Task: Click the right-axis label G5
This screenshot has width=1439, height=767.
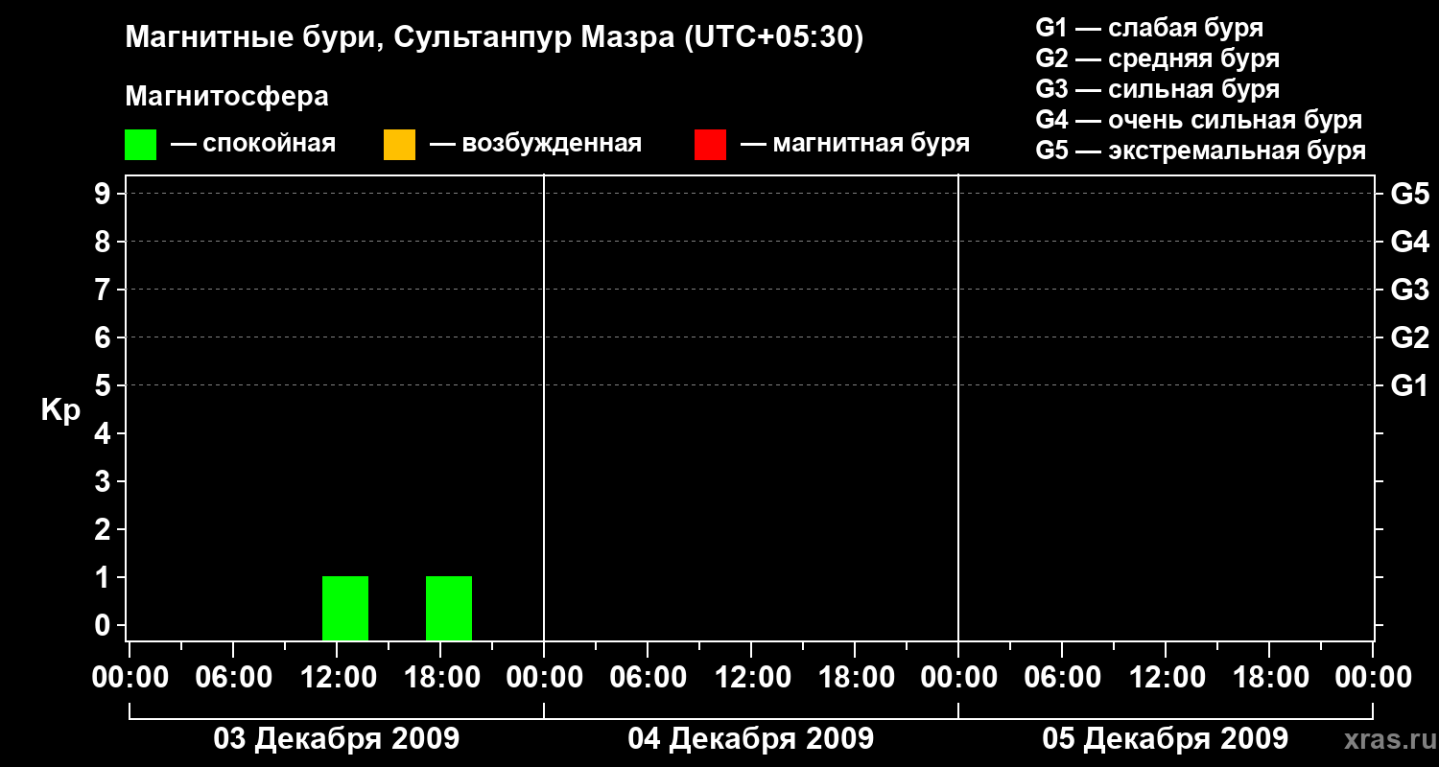Action: (x=1410, y=194)
